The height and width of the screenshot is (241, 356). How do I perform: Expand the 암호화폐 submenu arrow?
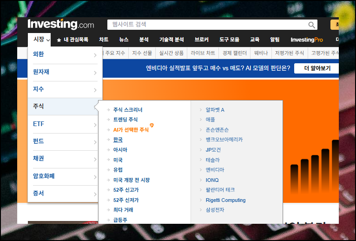(x=95, y=177)
